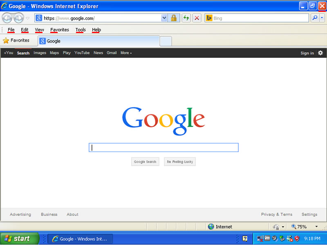The image size is (327, 245).
Task: Open Privacy & Terms footer link
Action: [277, 214]
